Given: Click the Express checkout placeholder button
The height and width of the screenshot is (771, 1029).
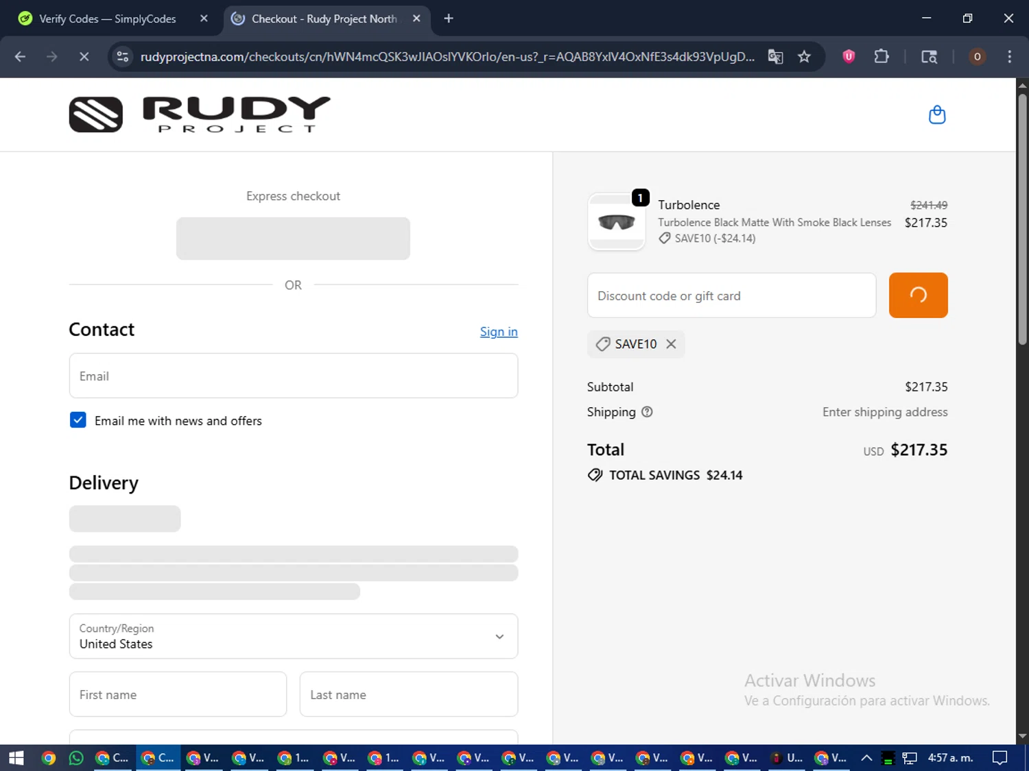Looking at the screenshot, I should [293, 238].
